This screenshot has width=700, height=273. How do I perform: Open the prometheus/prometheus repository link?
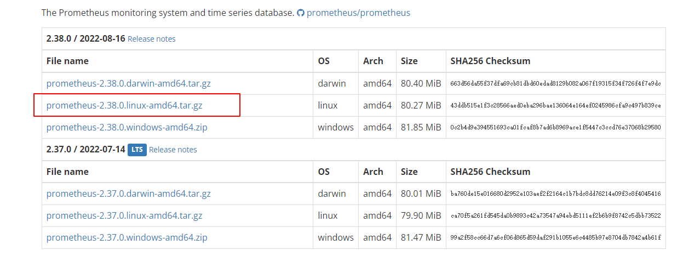(358, 13)
